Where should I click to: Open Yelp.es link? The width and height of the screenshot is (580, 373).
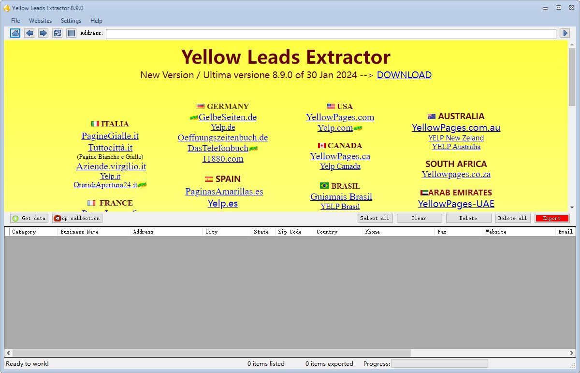(x=223, y=204)
